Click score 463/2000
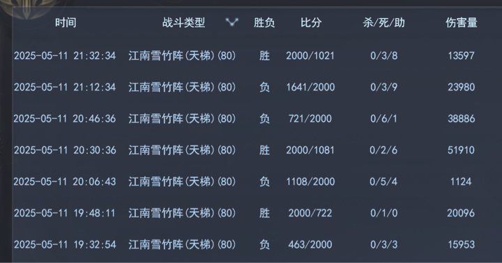Viewport: 502px width, 263px height. 310,244
